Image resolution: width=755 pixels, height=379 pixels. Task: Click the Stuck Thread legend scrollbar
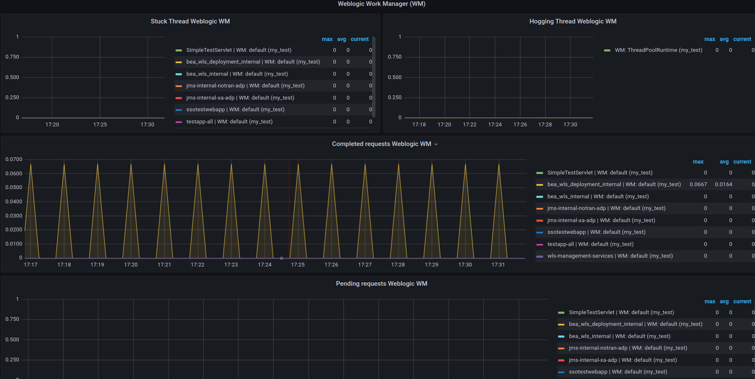coord(374,77)
